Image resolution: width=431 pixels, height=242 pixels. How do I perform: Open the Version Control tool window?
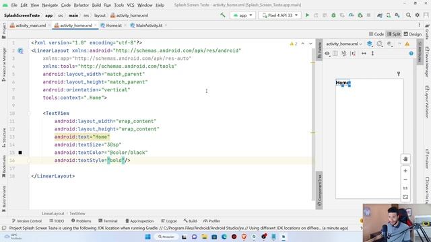[27, 221]
